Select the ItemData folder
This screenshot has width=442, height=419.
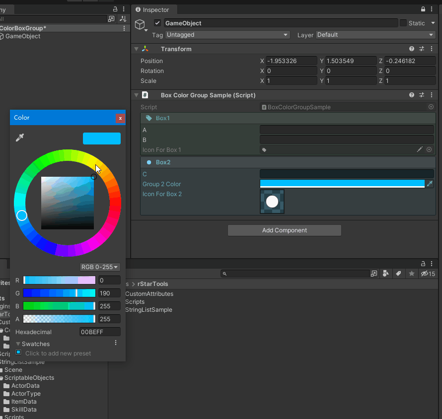click(x=24, y=401)
